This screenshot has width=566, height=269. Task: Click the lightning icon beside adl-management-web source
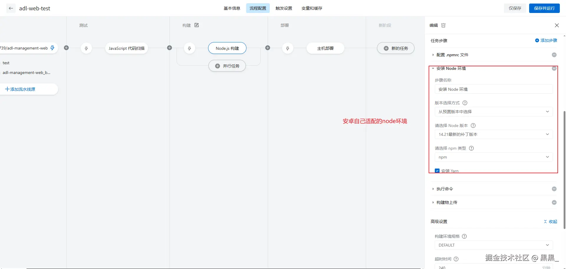coord(52,48)
